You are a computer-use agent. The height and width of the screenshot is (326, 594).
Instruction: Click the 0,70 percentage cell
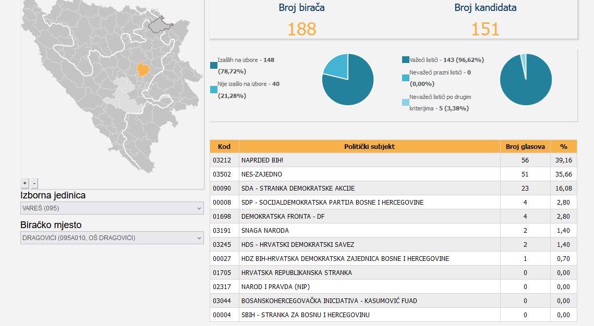tap(564, 259)
